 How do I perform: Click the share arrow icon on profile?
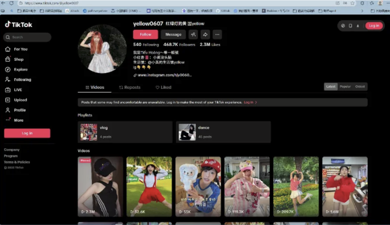click(205, 34)
